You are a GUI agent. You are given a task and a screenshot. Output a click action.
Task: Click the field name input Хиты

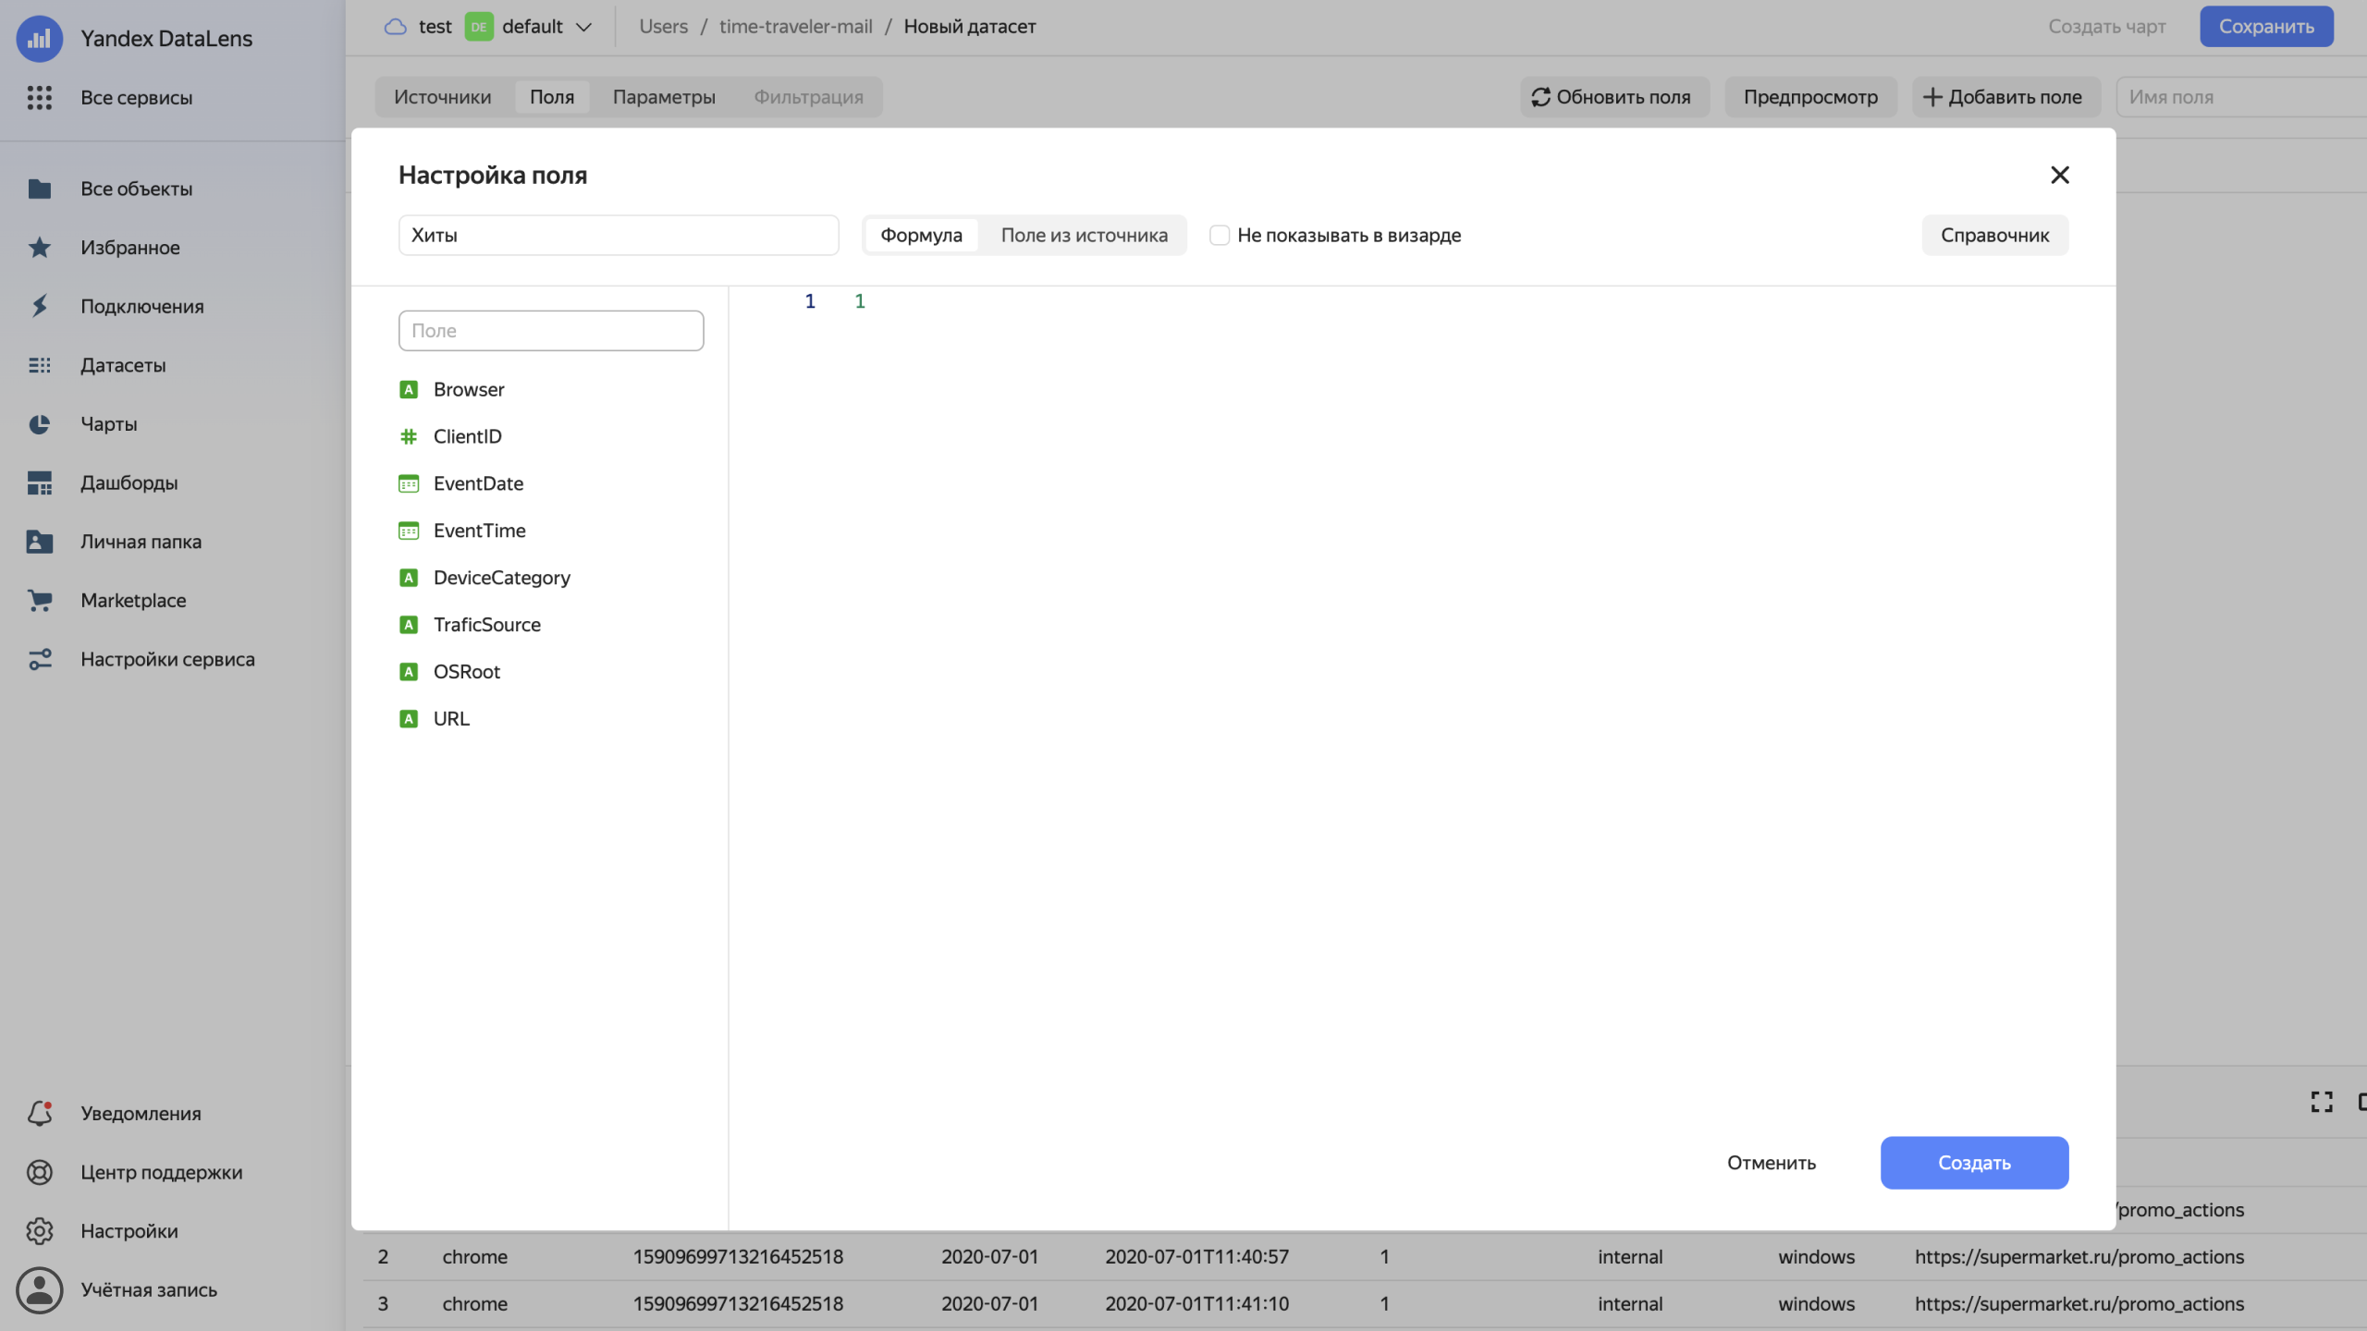coord(619,235)
